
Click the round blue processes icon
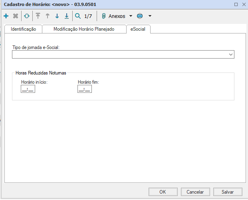pyautogui.click(x=139, y=16)
